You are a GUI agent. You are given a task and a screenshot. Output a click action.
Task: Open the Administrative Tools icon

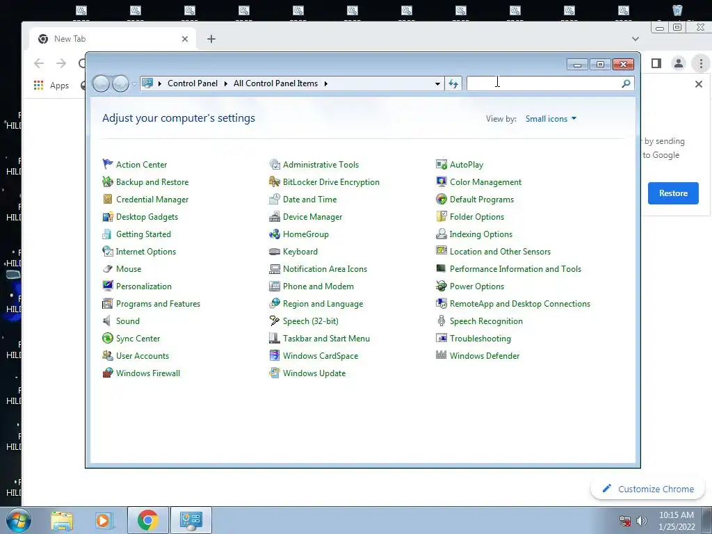(275, 164)
